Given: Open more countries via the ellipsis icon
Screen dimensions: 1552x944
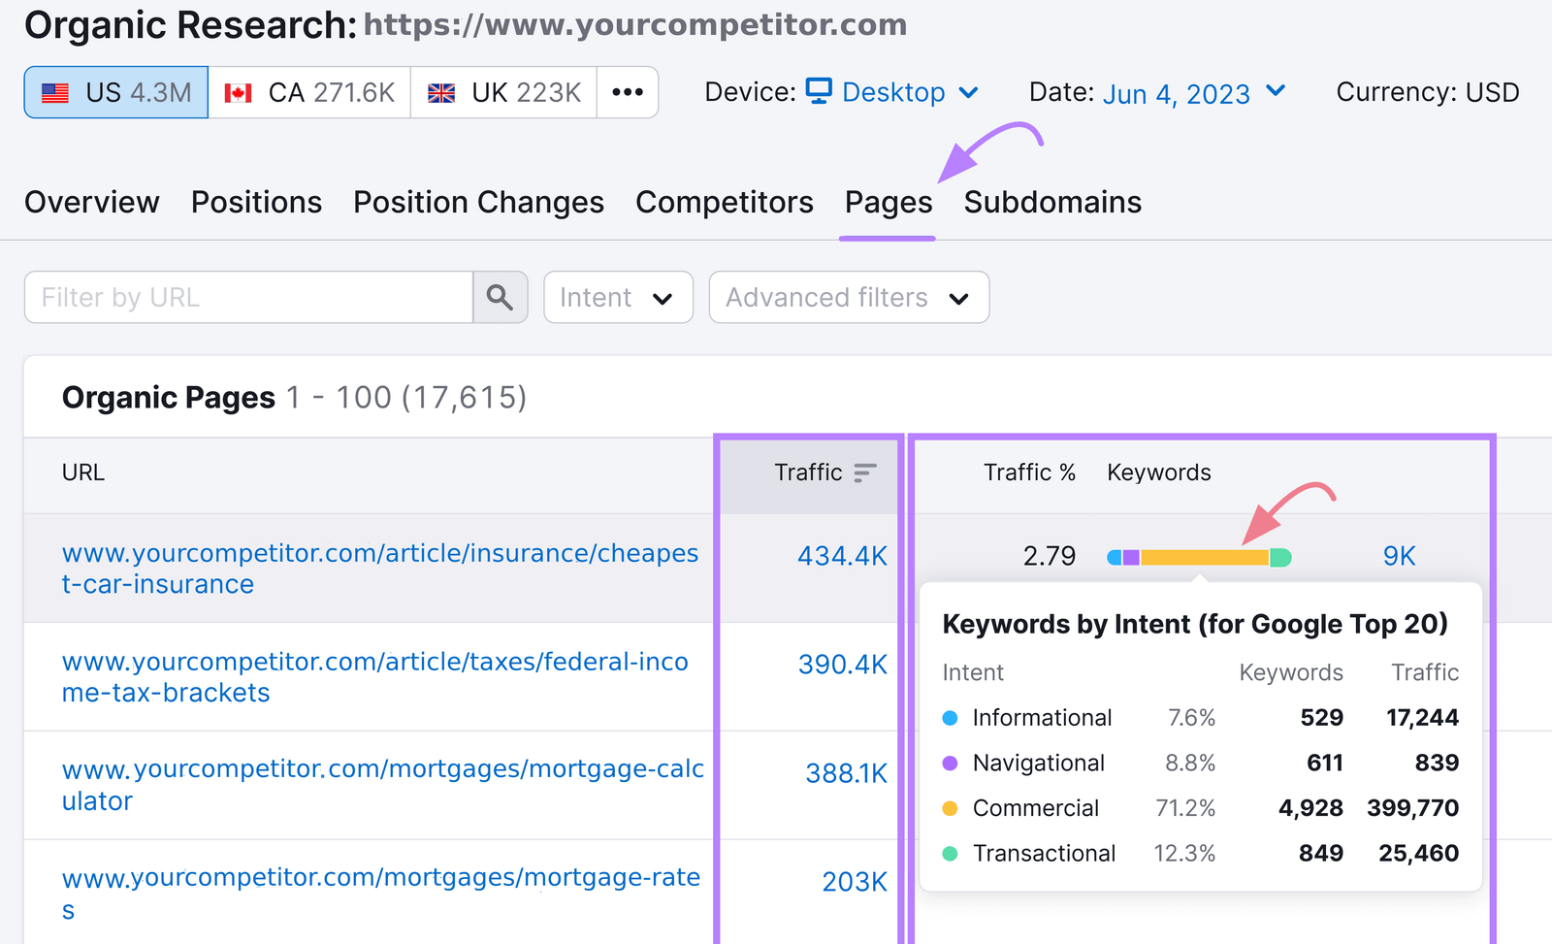Looking at the screenshot, I should pos(628,92).
